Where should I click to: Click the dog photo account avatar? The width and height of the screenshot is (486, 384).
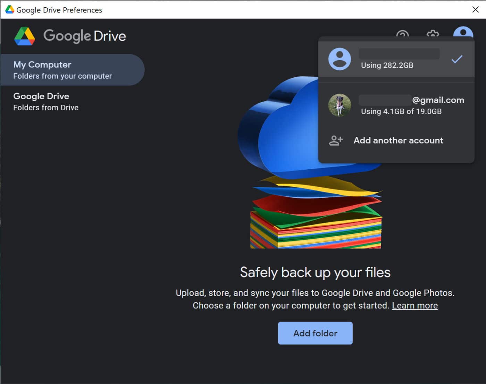pyautogui.click(x=340, y=105)
